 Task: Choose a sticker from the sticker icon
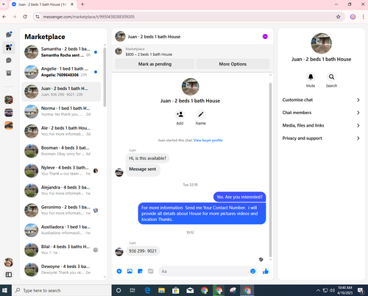pyautogui.click(x=140, y=271)
